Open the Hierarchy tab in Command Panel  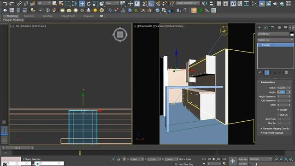[x=272, y=28]
